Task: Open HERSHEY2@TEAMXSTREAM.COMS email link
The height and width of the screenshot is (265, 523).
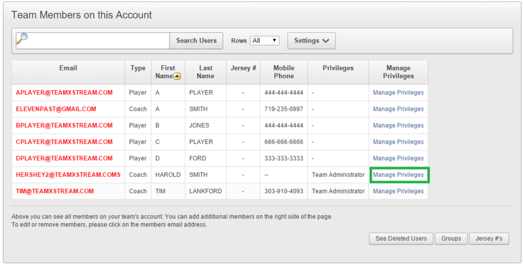Action: point(68,174)
